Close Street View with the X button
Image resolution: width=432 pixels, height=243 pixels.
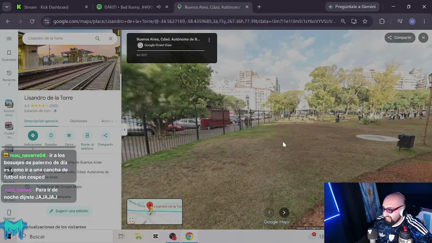click(x=423, y=37)
